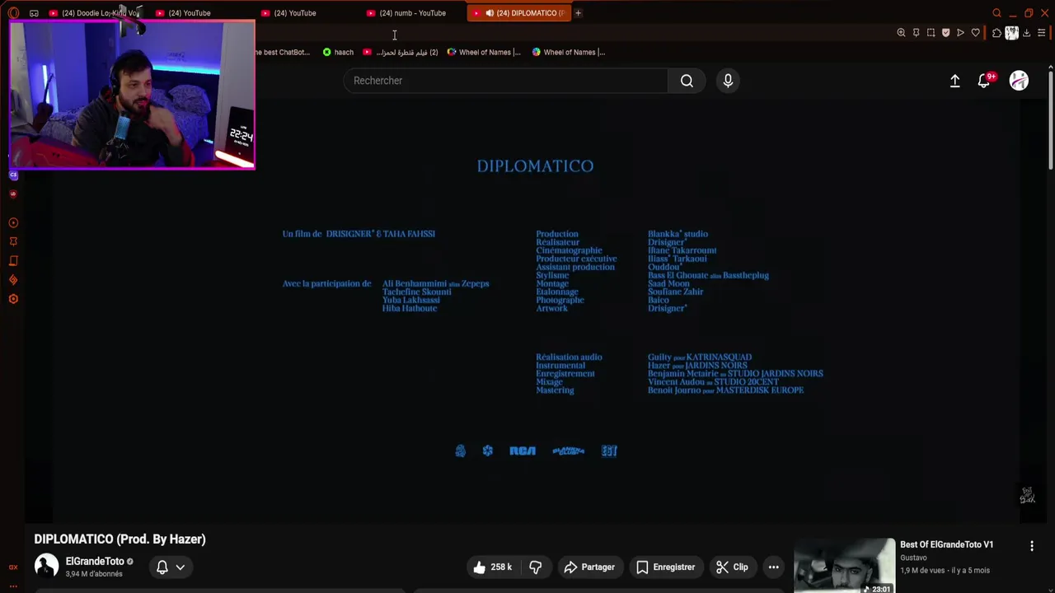Switch to the numb - YouTube tab
The height and width of the screenshot is (593, 1055).
point(412,13)
